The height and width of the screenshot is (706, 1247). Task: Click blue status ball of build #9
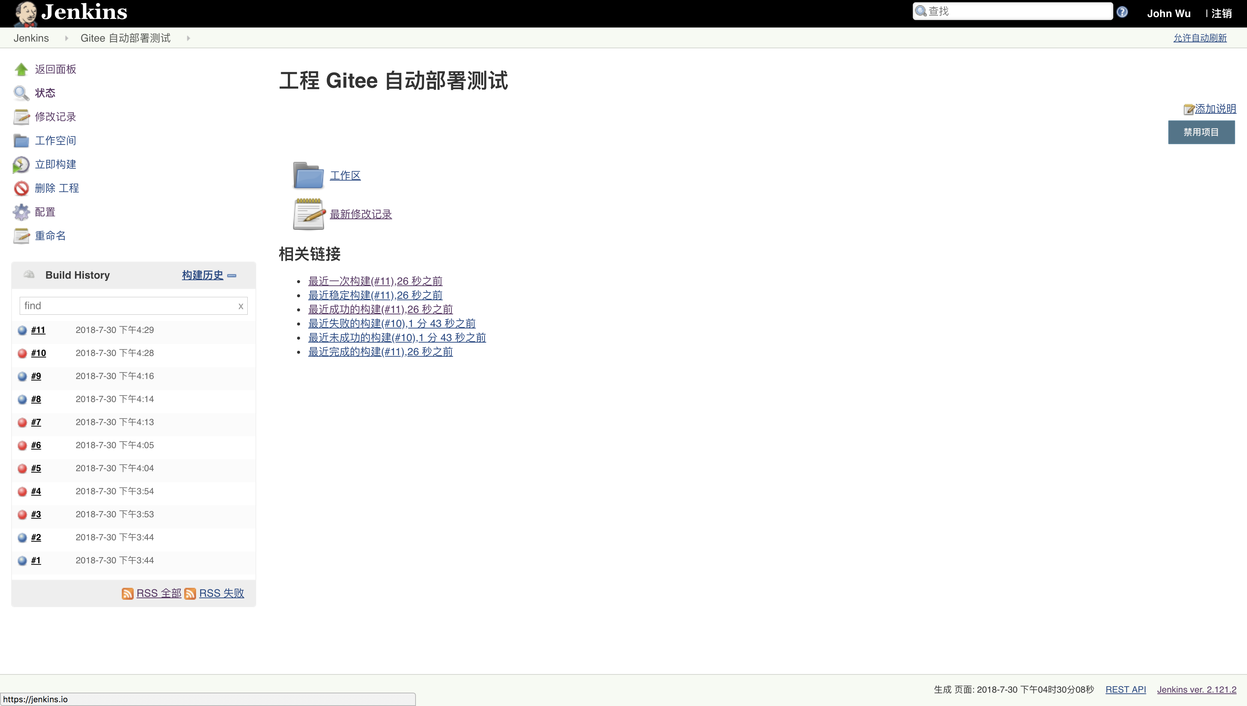click(22, 376)
